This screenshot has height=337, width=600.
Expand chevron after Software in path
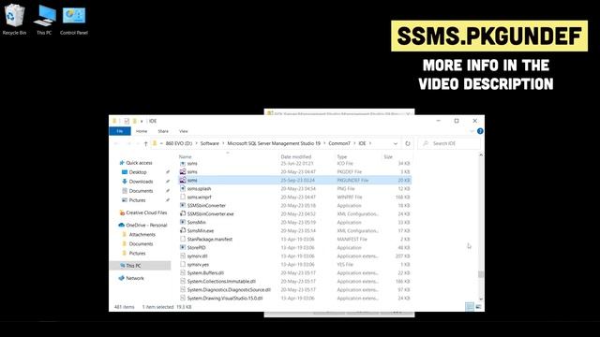[223, 143]
